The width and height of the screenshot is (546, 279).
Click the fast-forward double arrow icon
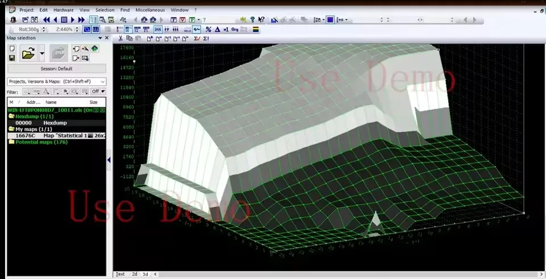tap(81, 20)
